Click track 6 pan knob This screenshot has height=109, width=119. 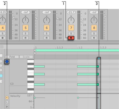(47, 20)
